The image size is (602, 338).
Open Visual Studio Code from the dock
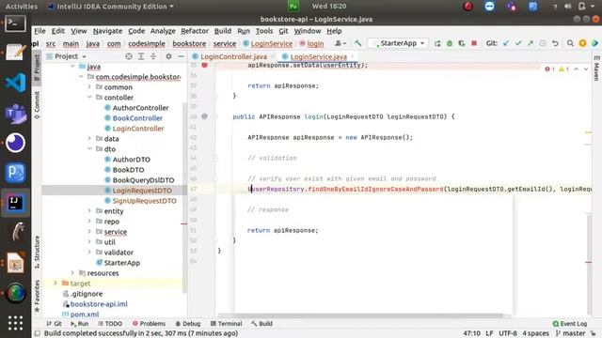click(x=15, y=83)
